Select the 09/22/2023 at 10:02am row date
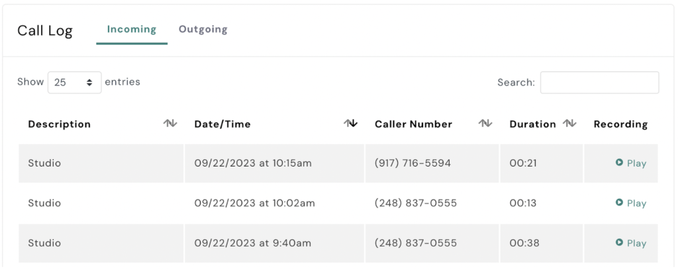This screenshot has height=273, width=678. (254, 203)
